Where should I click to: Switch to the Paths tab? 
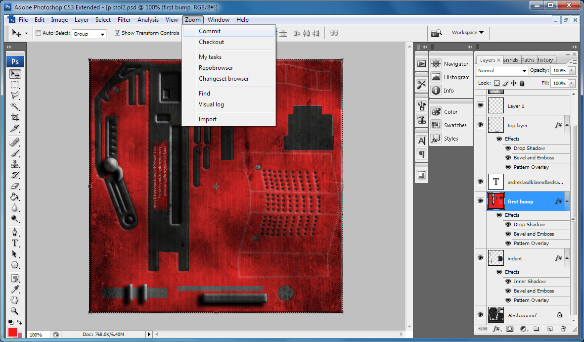[x=528, y=60]
